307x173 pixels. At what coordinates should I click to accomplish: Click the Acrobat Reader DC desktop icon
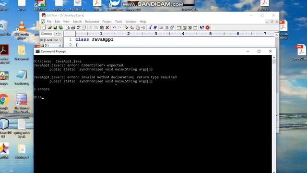(x=4, y=54)
